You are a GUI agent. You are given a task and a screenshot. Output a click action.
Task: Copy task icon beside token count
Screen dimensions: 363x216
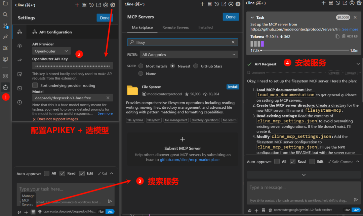(337, 36)
